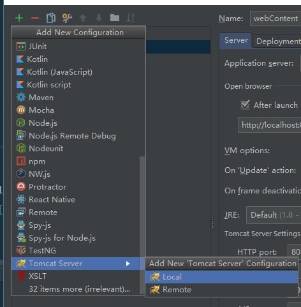Show 32 items more (irrelevant)
301x307 pixels.
pos(75,289)
